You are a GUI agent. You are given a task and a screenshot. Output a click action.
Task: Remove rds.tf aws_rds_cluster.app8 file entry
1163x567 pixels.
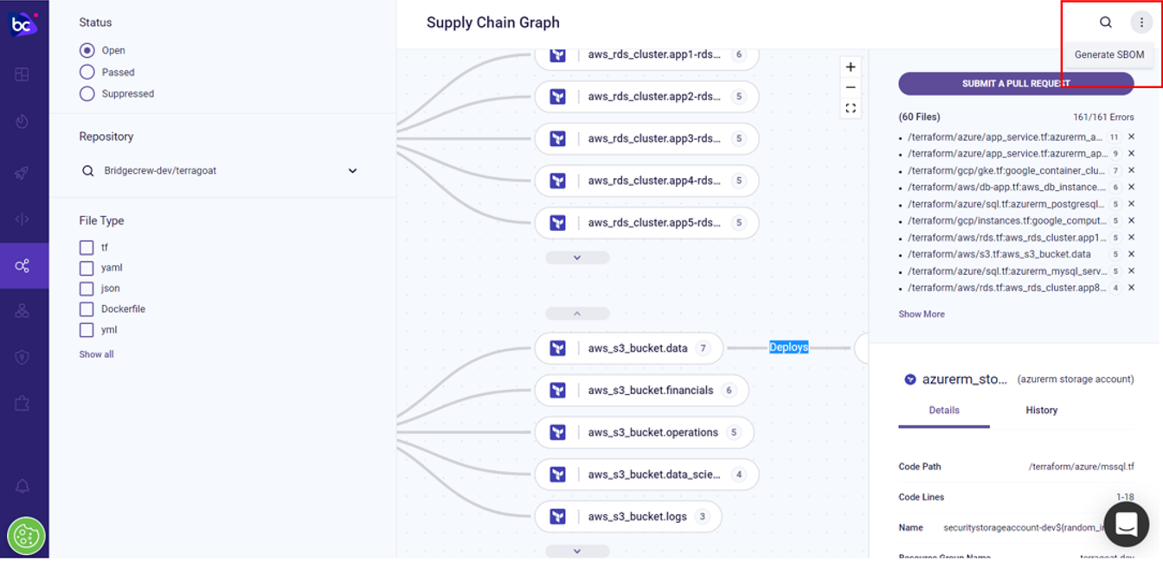1131,288
